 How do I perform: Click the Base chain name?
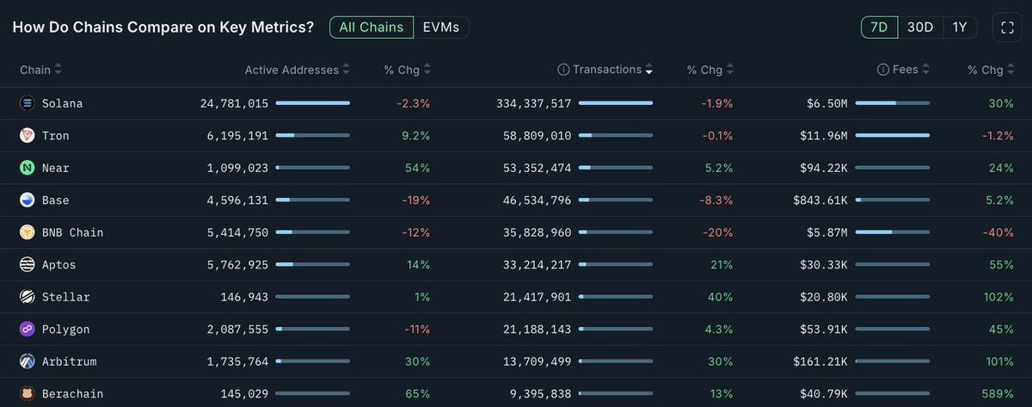point(55,200)
